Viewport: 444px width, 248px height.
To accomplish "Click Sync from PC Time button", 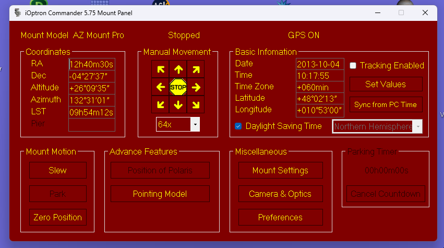I will tap(386, 104).
